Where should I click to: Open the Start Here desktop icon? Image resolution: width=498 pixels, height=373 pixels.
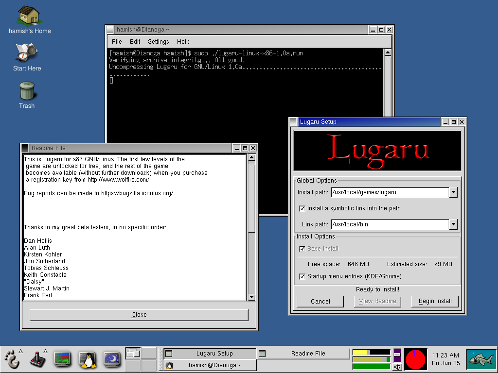pyautogui.click(x=27, y=57)
